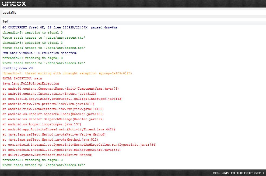Select the Interuser$1.onClick stack trace line

point(62,99)
